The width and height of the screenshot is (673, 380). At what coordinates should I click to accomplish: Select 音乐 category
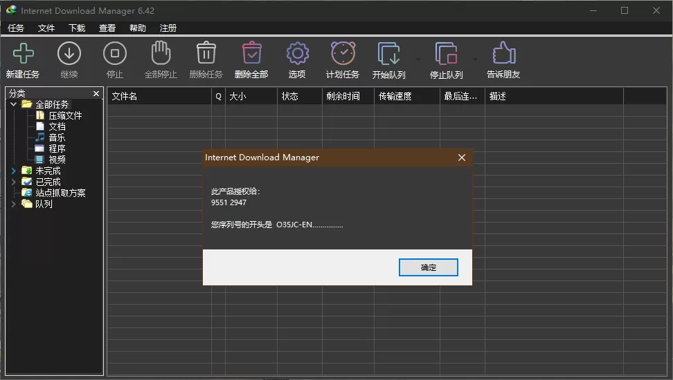(57, 137)
